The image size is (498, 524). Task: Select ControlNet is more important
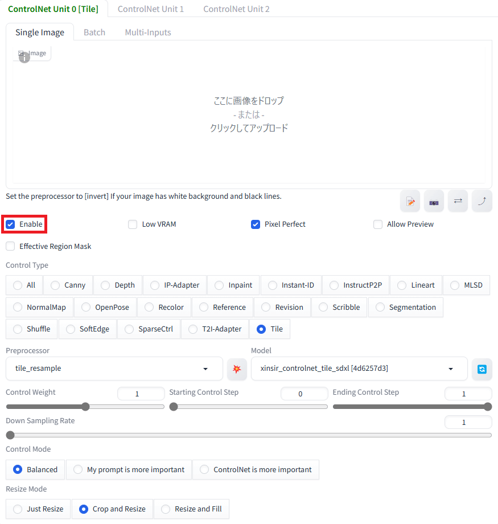coord(256,469)
